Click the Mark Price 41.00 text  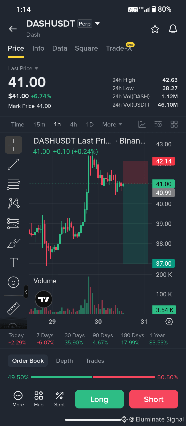click(30, 106)
